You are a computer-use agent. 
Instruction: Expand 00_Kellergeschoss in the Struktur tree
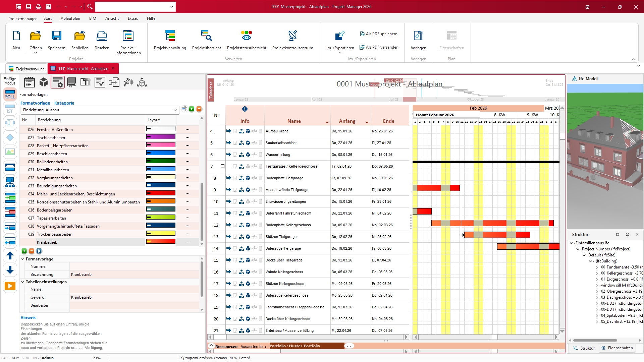point(597,274)
